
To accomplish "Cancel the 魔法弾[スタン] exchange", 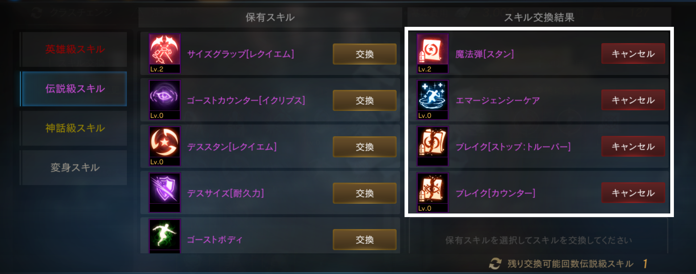I will click(x=633, y=54).
